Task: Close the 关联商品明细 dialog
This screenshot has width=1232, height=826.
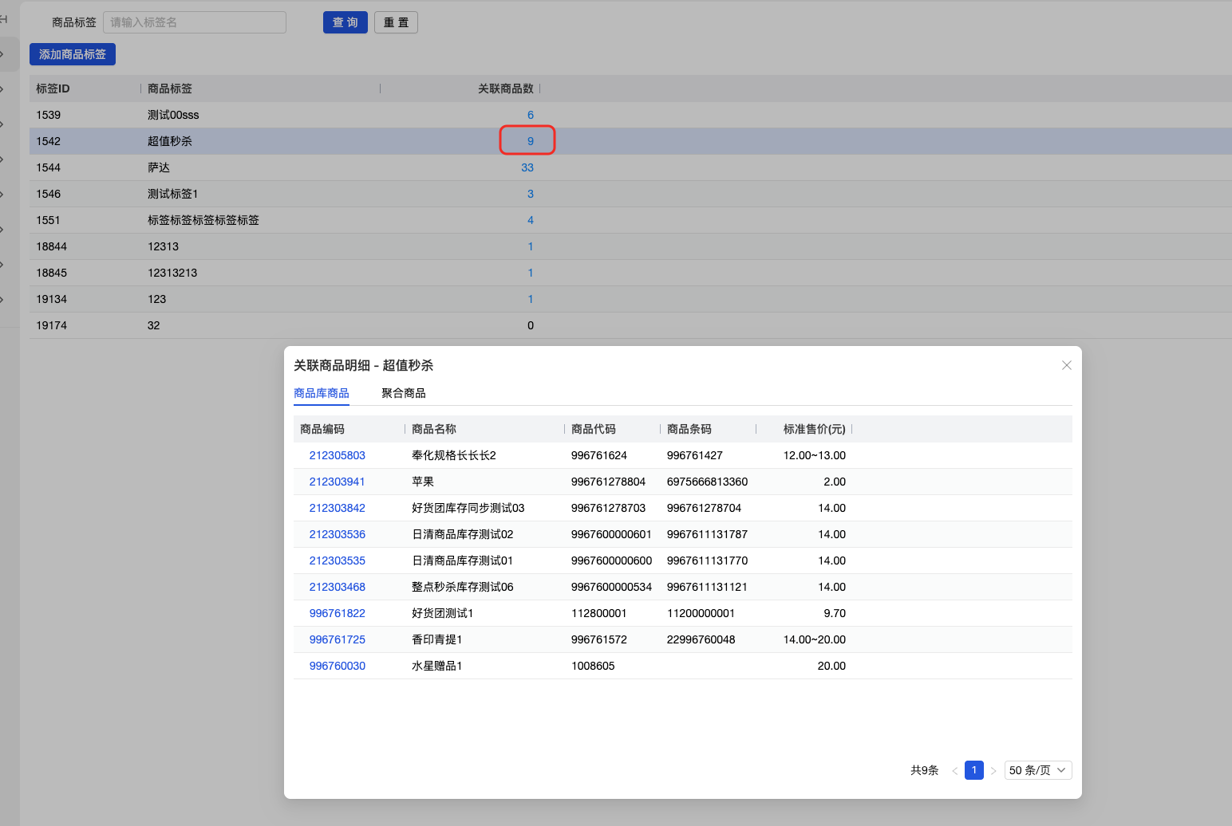Action: pyautogui.click(x=1066, y=365)
